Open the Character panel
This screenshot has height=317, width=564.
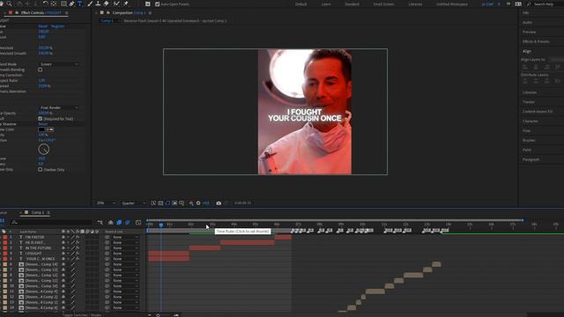531,122
